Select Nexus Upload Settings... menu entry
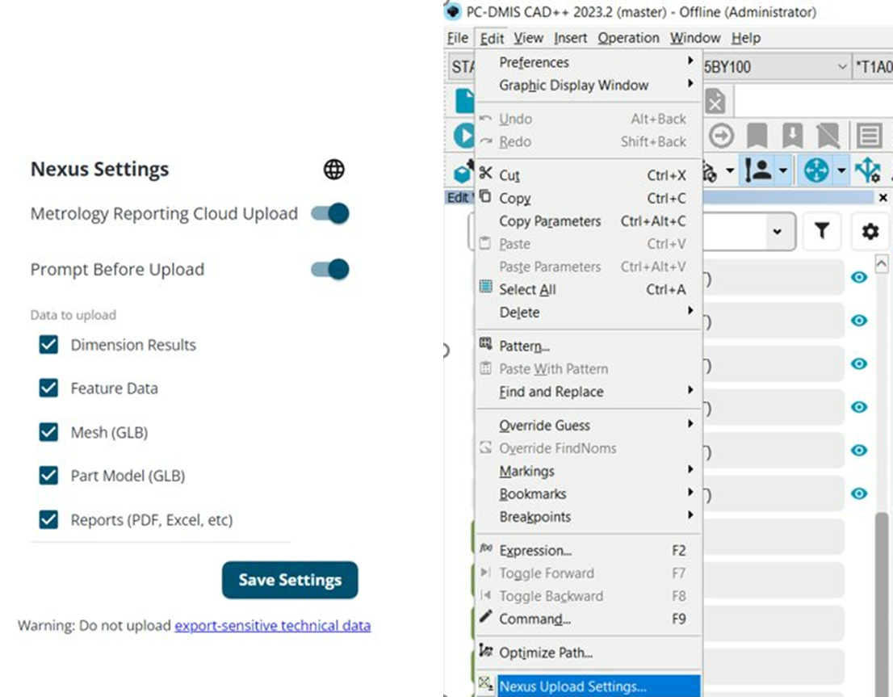The width and height of the screenshot is (893, 697). coord(588,687)
